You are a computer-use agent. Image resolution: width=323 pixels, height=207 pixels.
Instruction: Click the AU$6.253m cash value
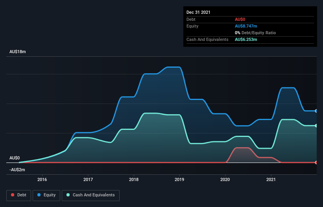(x=246, y=39)
